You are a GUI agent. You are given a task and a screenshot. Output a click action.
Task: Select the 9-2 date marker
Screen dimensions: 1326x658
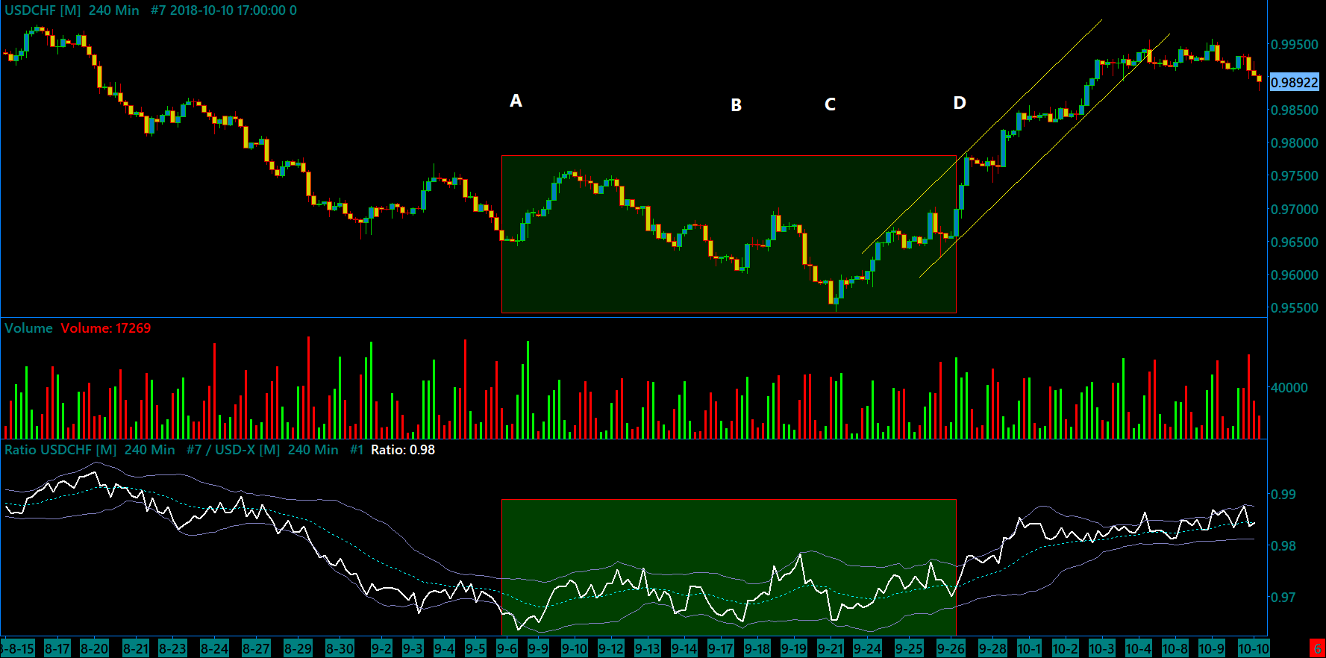point(381,648)
